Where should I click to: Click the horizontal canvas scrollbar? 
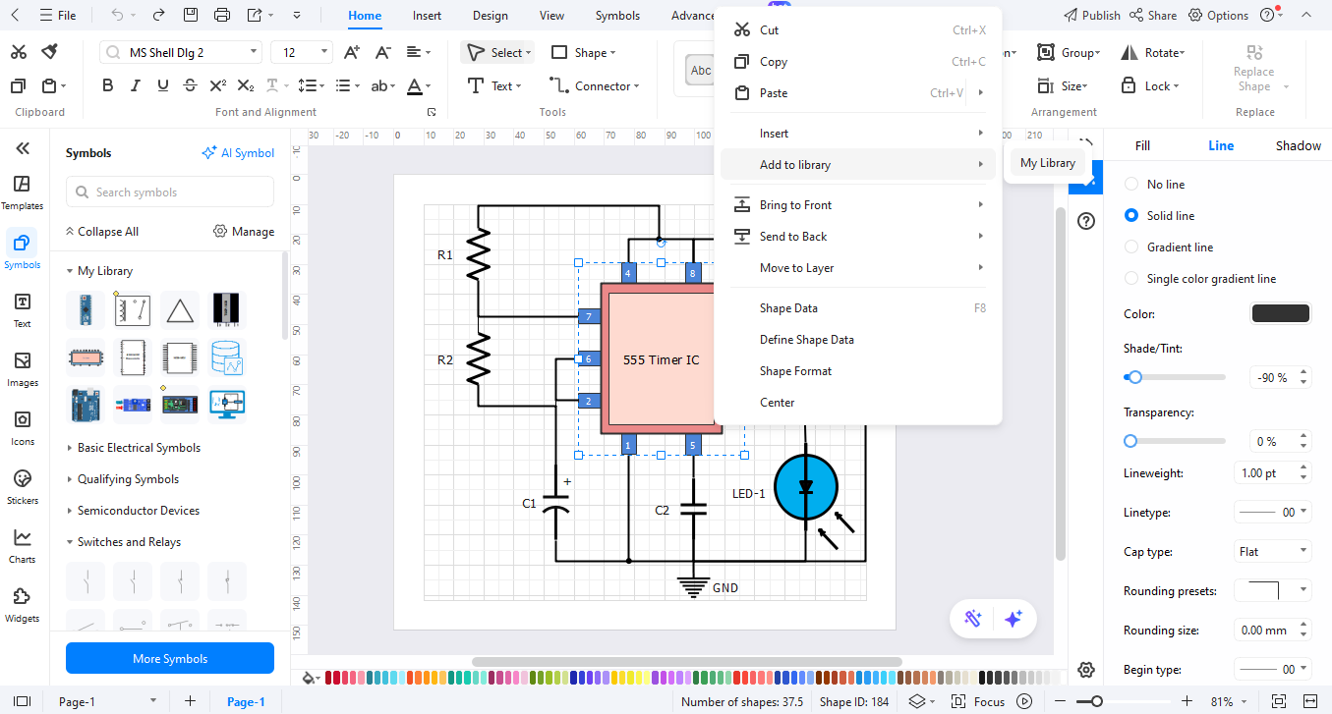point(686,662)
